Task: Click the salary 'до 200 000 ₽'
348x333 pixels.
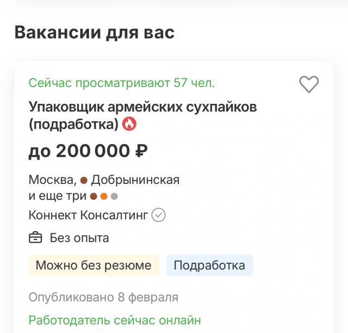Action: (x=88, y=151)
